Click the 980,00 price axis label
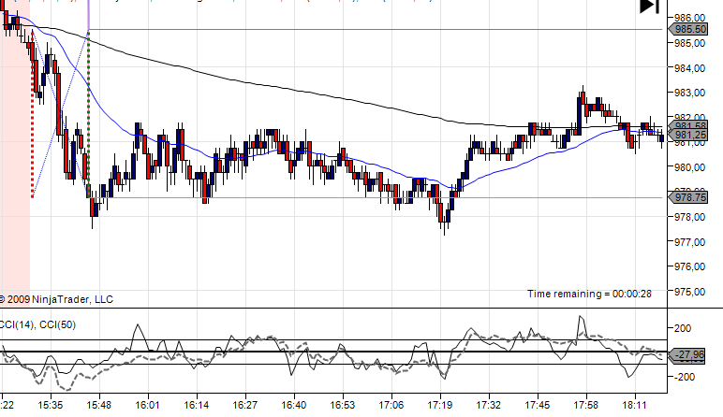The height and width of the screenshot is (417, 723). (x=690, y=167)
